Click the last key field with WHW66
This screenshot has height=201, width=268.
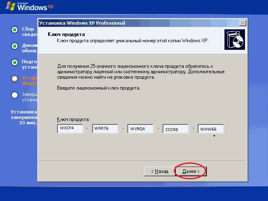(x=211, y=129)
